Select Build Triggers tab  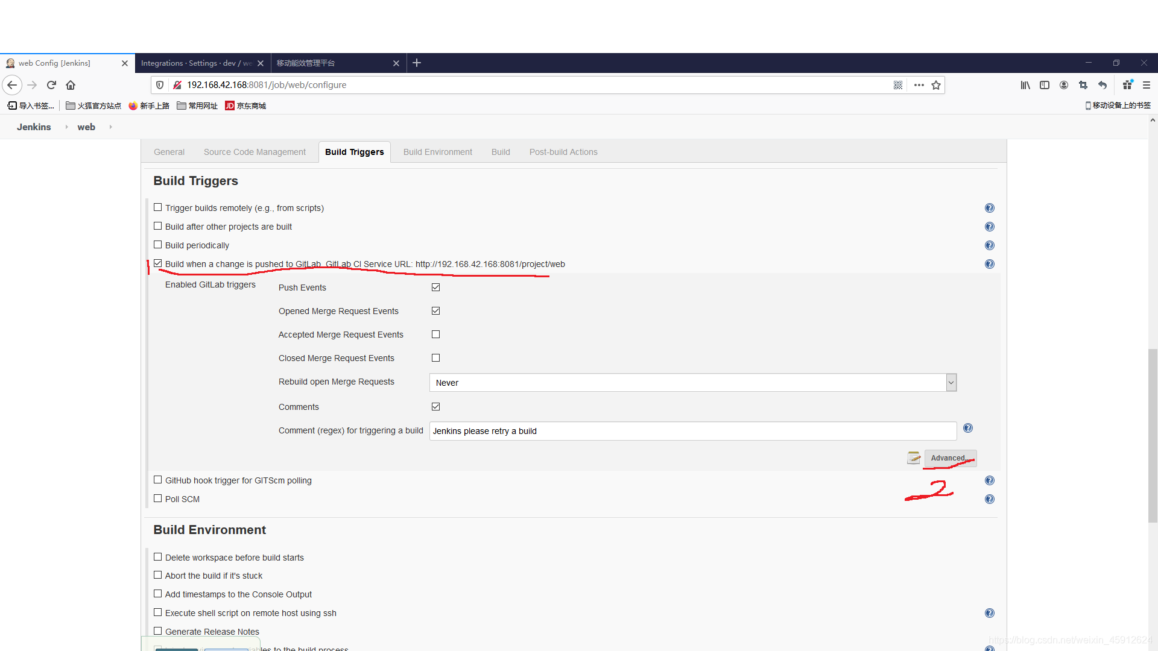(355, 152)
